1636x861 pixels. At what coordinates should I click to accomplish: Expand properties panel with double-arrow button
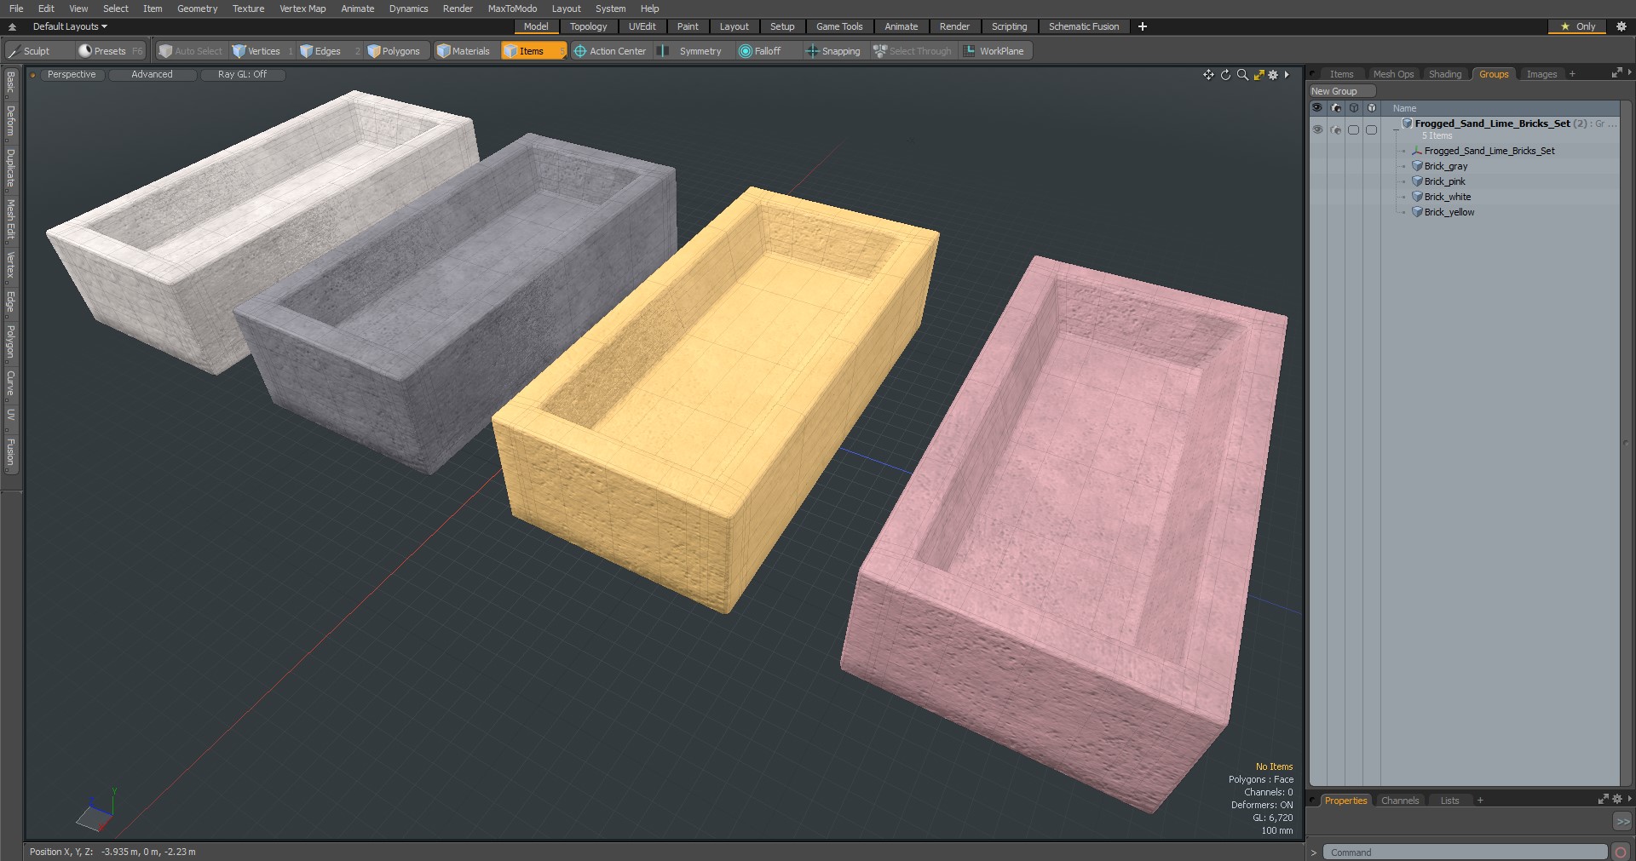(x=1622, y=821)
